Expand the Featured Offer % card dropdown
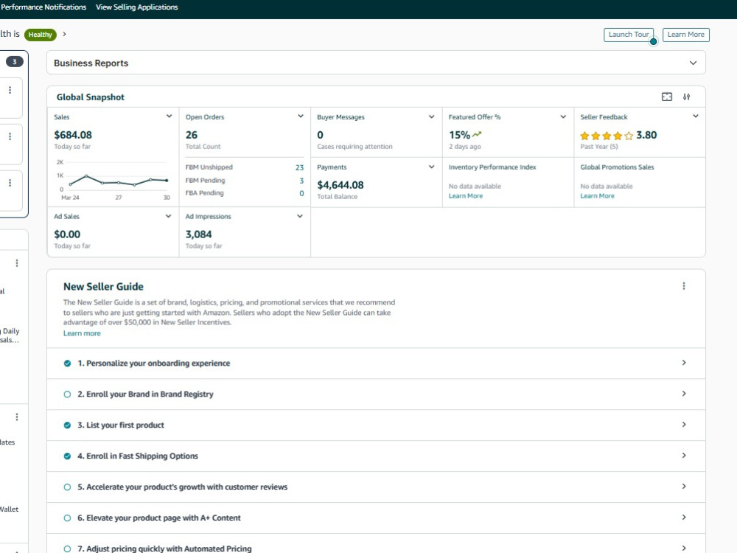The image size is (737, 553). click(563, 116)
